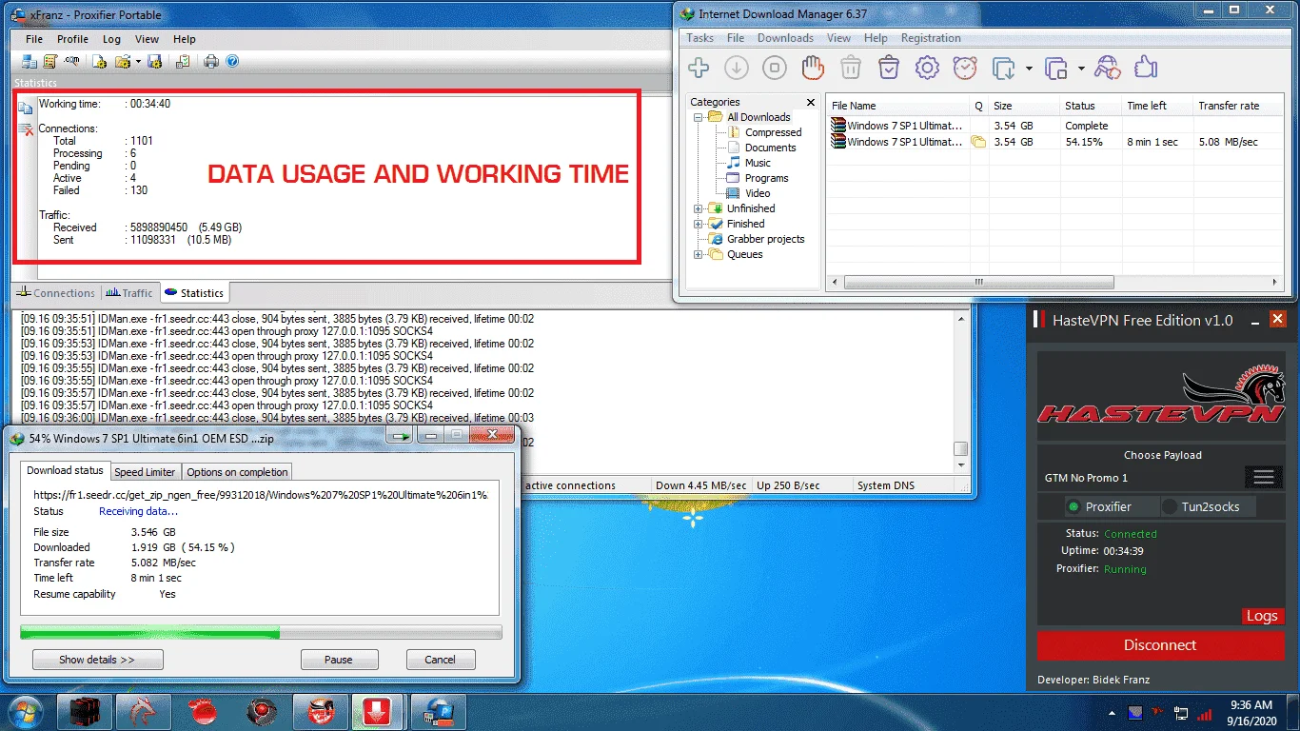This screenshot has width=1300, height=731.
Task: Click the new profile icon in Proxifier
Action: [x=99, y=62]
